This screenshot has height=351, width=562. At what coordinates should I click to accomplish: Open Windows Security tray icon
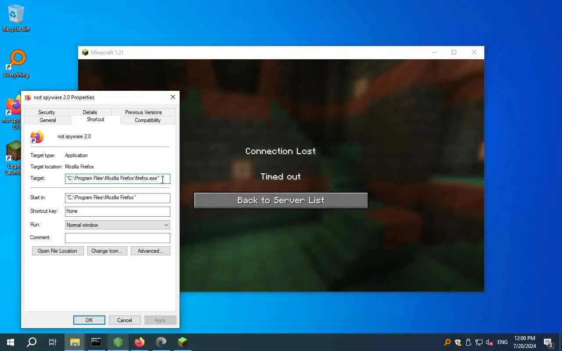pos(458,342)
